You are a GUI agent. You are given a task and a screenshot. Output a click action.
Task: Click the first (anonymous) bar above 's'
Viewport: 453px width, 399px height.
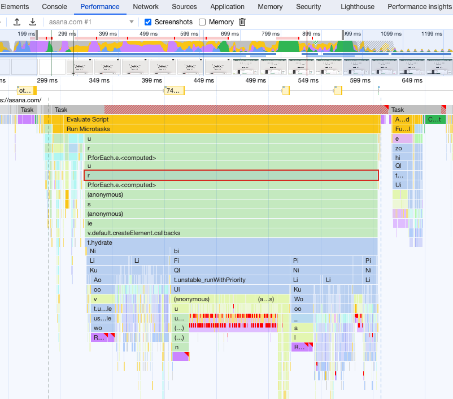click(231, 194)
